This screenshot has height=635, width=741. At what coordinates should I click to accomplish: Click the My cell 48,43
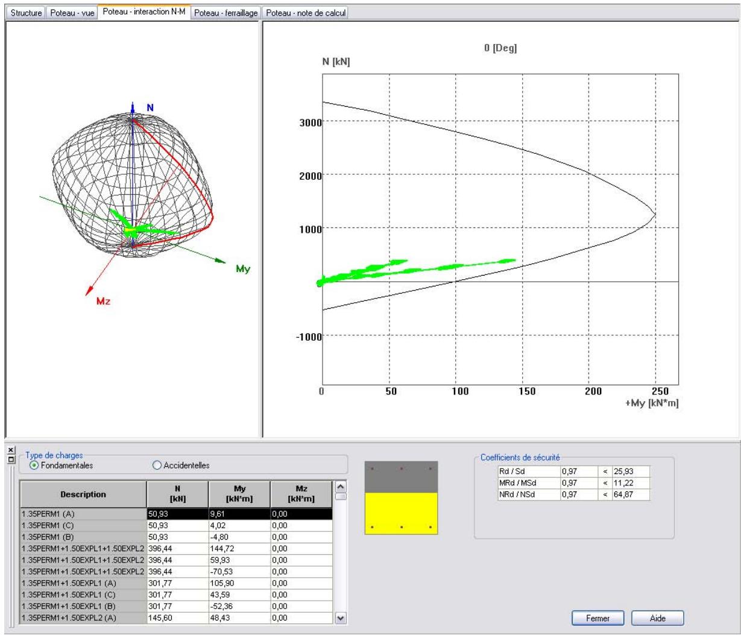(x=239, y=618)
